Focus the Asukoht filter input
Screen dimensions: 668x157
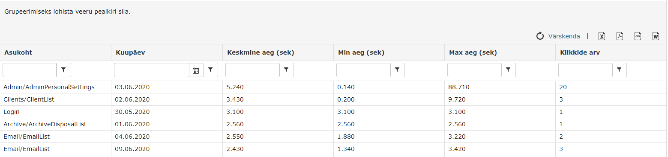pyautogui.click(x=30, y=70)
